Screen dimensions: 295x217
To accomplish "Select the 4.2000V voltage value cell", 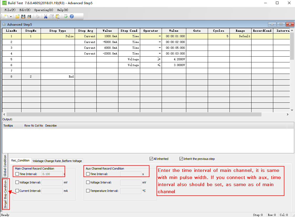I will pyautogui.click(x=174, y=59).
